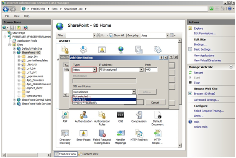
Task: Select WMSvc-FYBSERVER certificate option
Action: point(105,103)
